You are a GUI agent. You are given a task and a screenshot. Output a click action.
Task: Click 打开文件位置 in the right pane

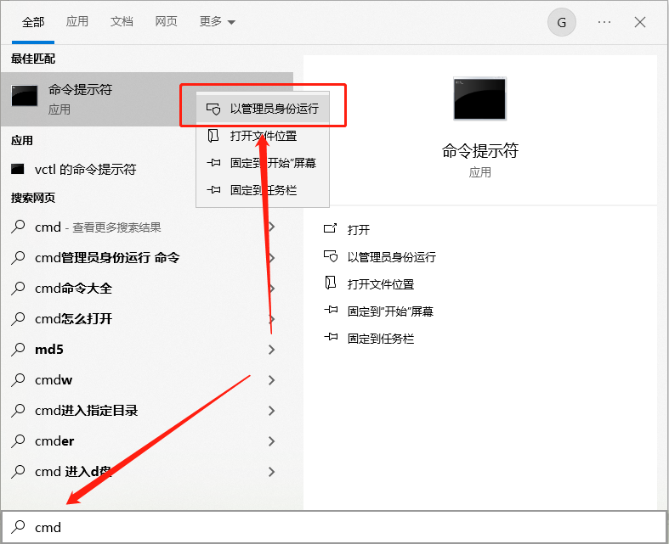tap(381, 284)
